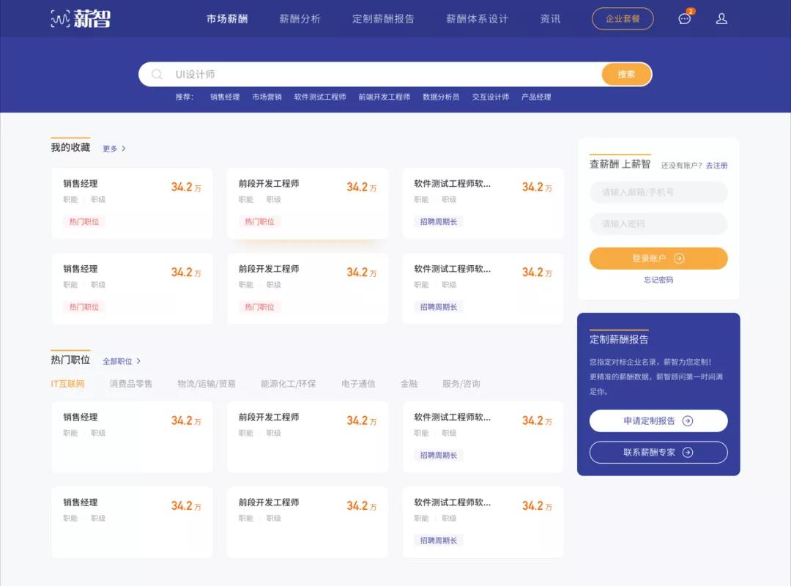This screenshot has height=586, width=791.
Task: Open the messages chat bubble icon
Action: click(x=685, y=19)
